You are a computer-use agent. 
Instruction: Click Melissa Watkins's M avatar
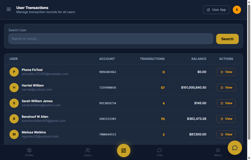tap(14, 134)
